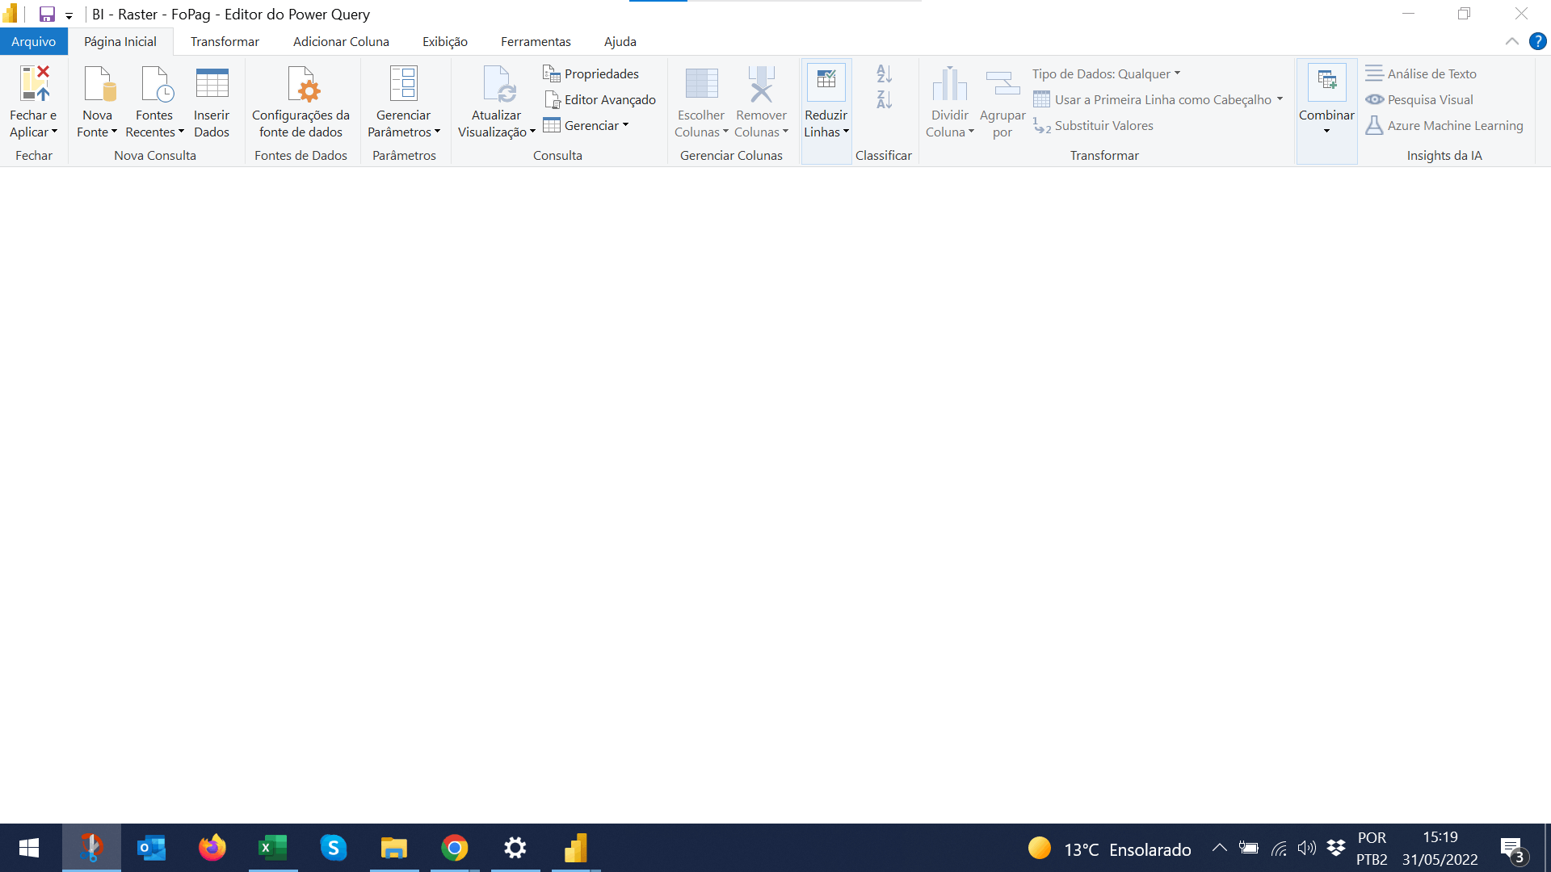
Task: Open Azure Machine Learning
Action: 1444,125
